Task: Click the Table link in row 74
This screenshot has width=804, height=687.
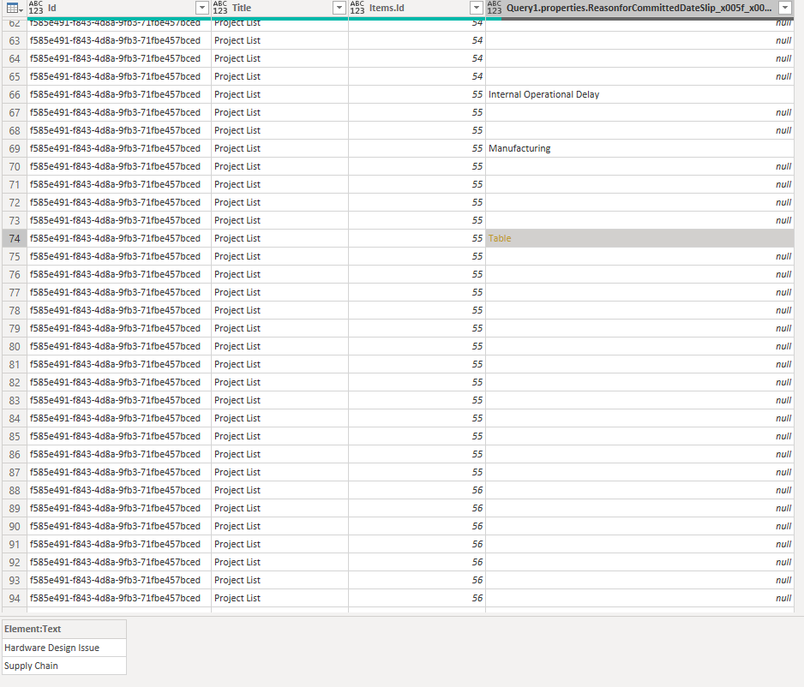Action: click(x=500, y=238)
